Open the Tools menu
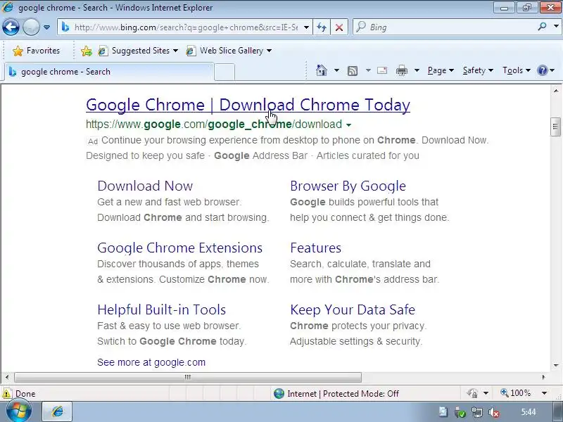Screen dimensions: 563x422 (517, 70)
